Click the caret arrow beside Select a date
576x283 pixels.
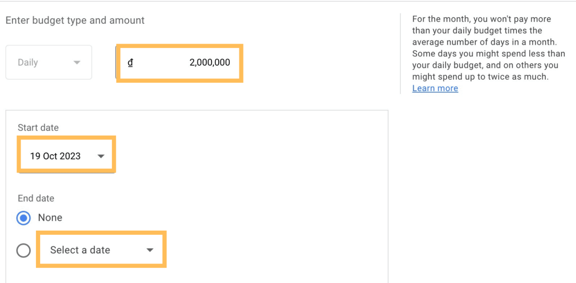click(x=150, y=250)
